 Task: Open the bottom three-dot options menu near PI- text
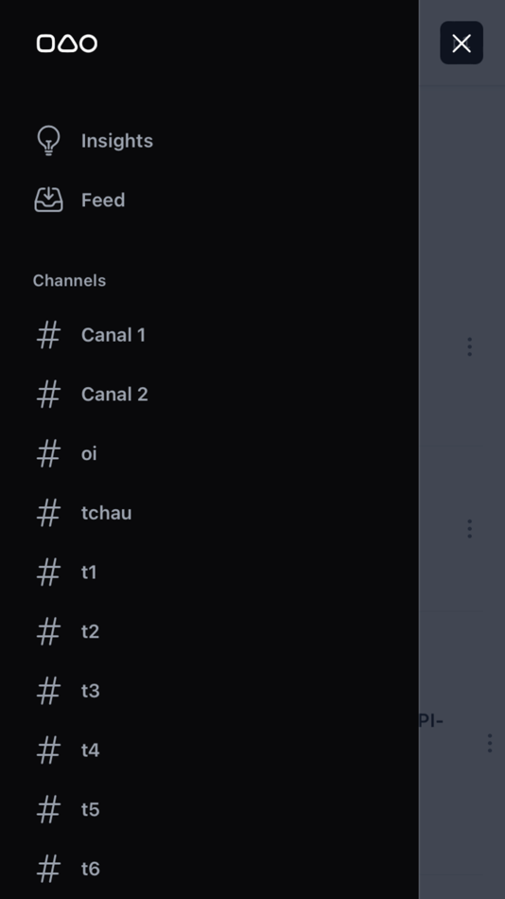click(490, 743)
